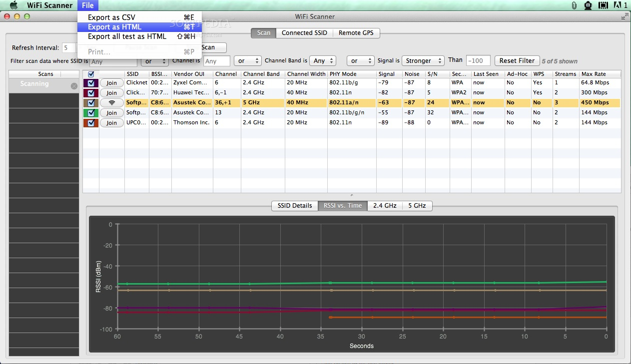Viewport: 631px width, 364px height.
Task: Open the Channel Band dropdown
Action: tap(322, 60)
